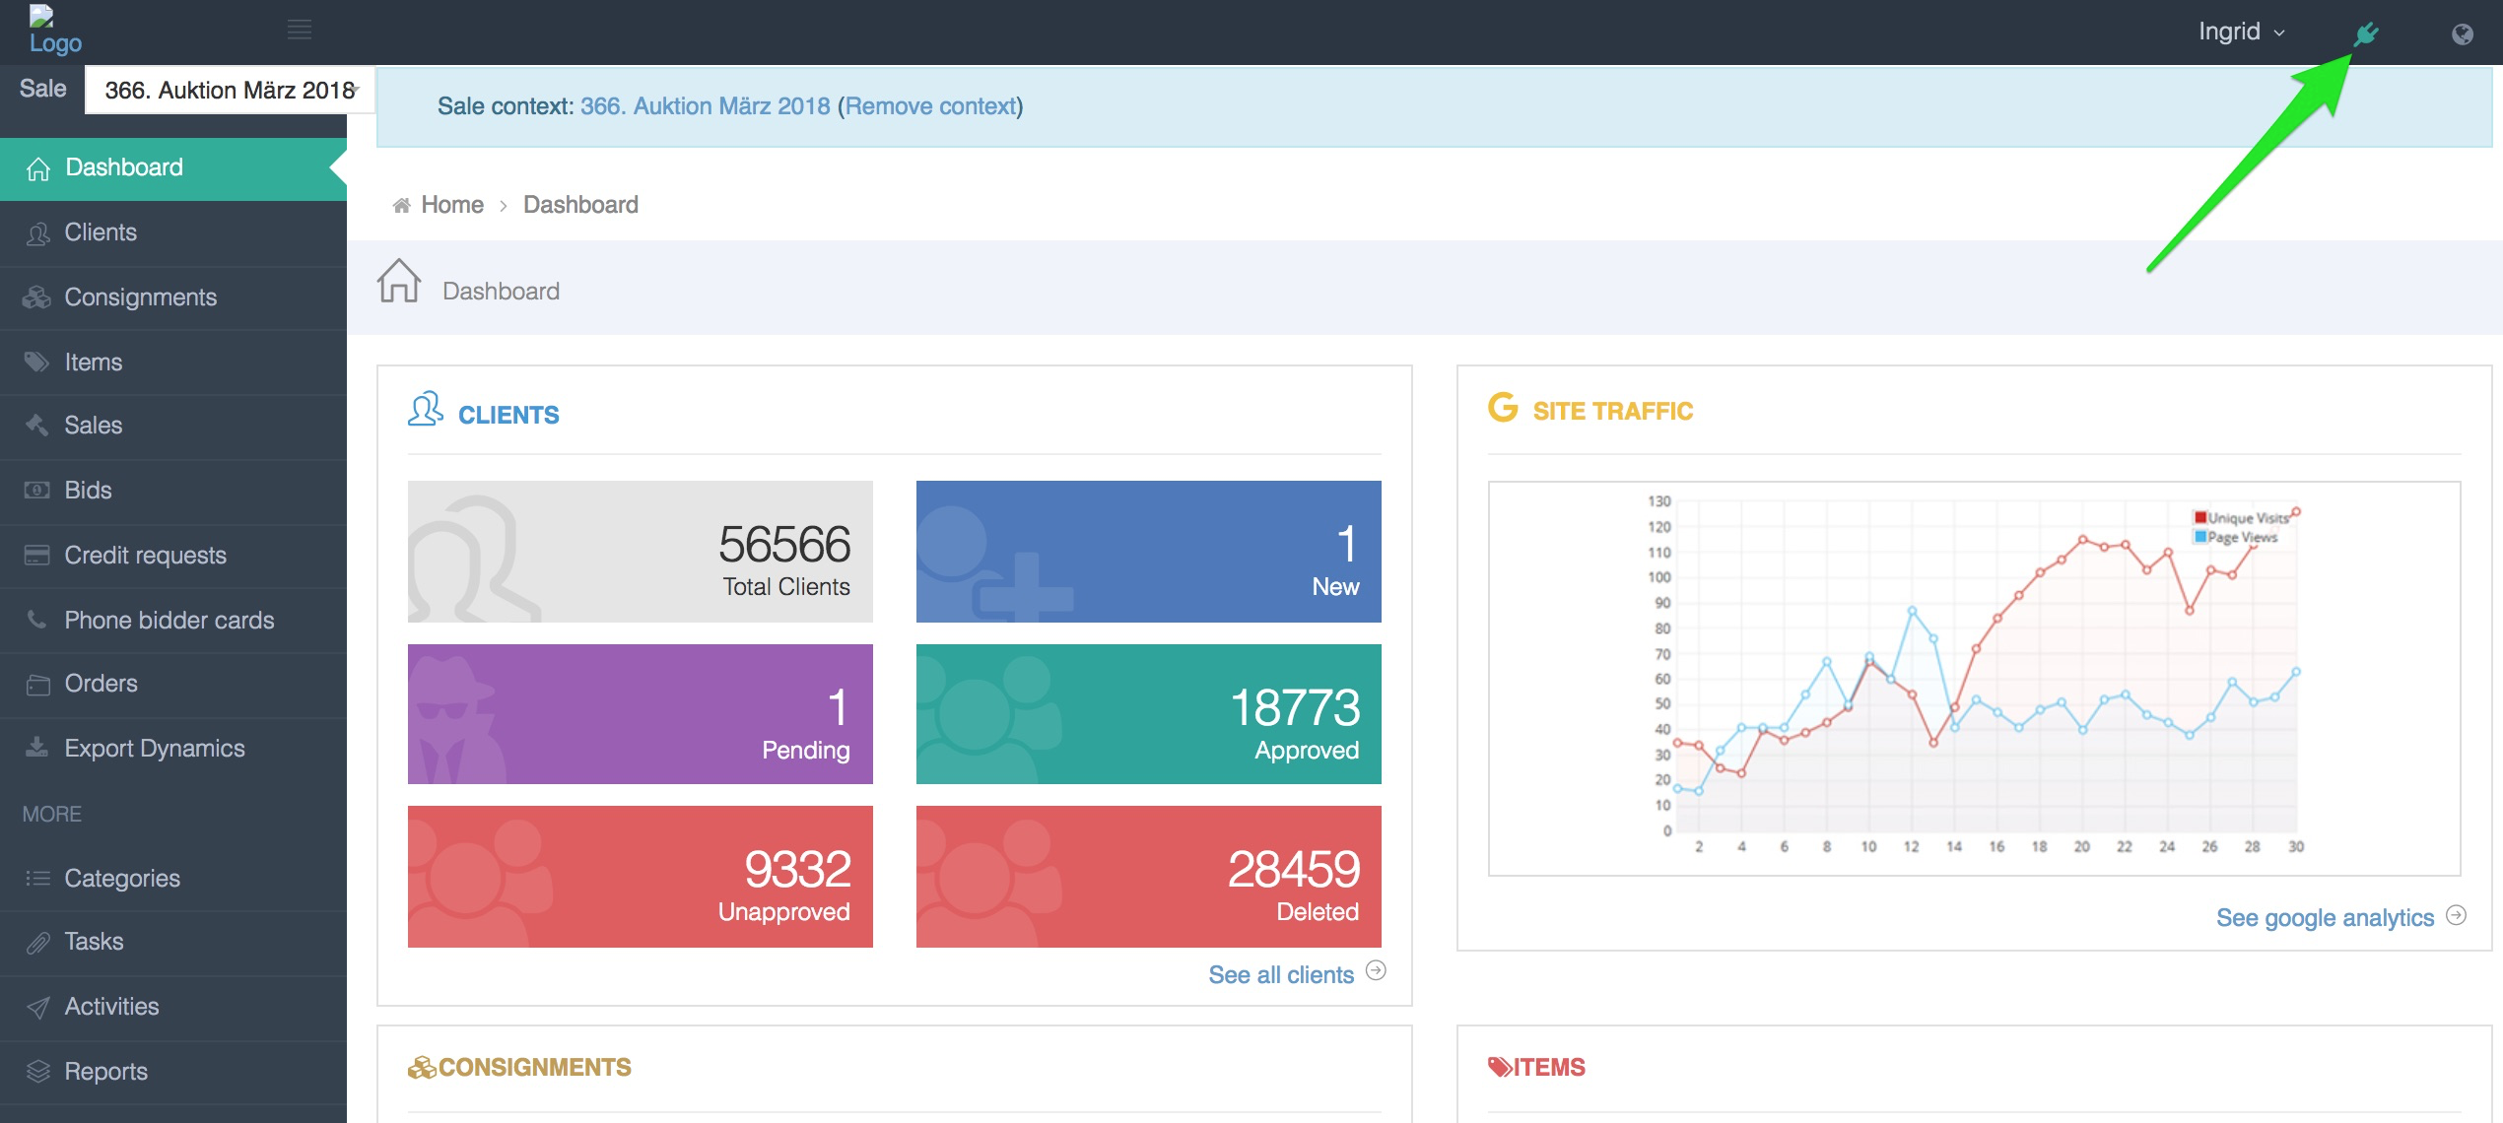
Task: Click the Home breadcrumb link
Action: [452, 205]
